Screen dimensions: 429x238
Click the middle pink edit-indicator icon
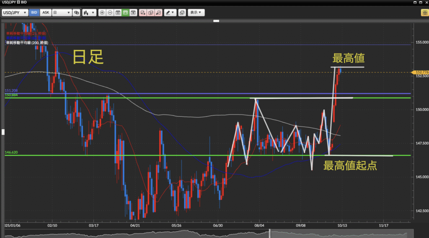tap(151, 13)
